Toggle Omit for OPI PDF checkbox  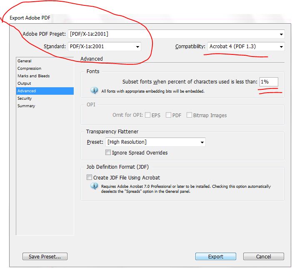tap(168, 115)
